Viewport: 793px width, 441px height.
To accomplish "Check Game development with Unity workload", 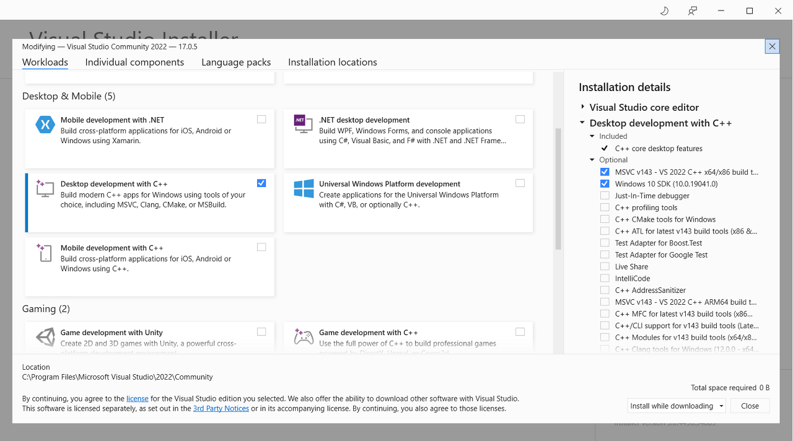I will [x=261, y=332].
